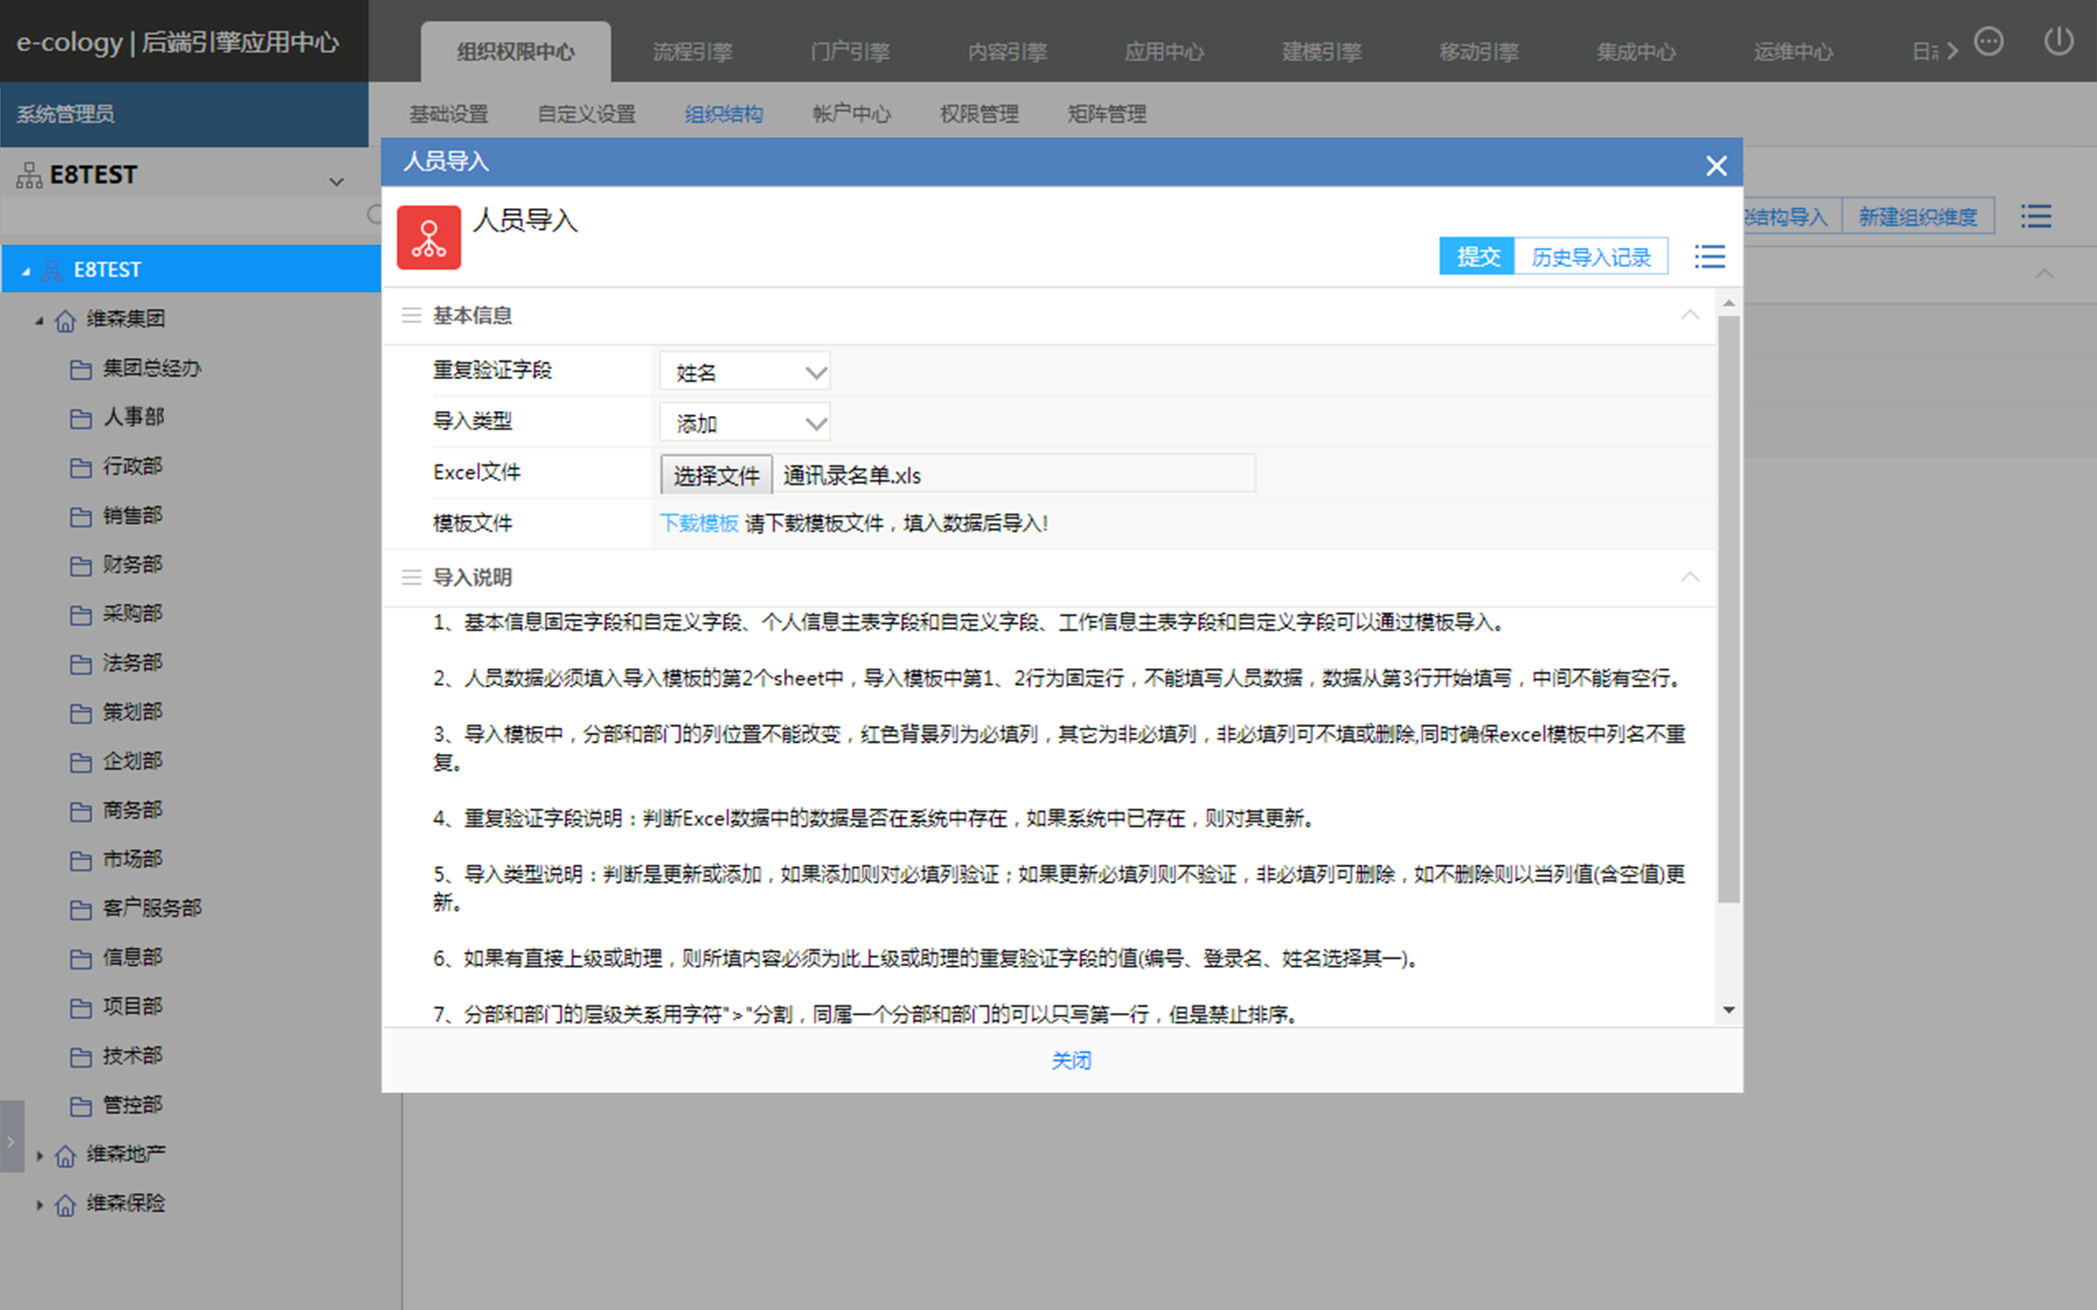Collapse the 导入说明 section

1689,577
